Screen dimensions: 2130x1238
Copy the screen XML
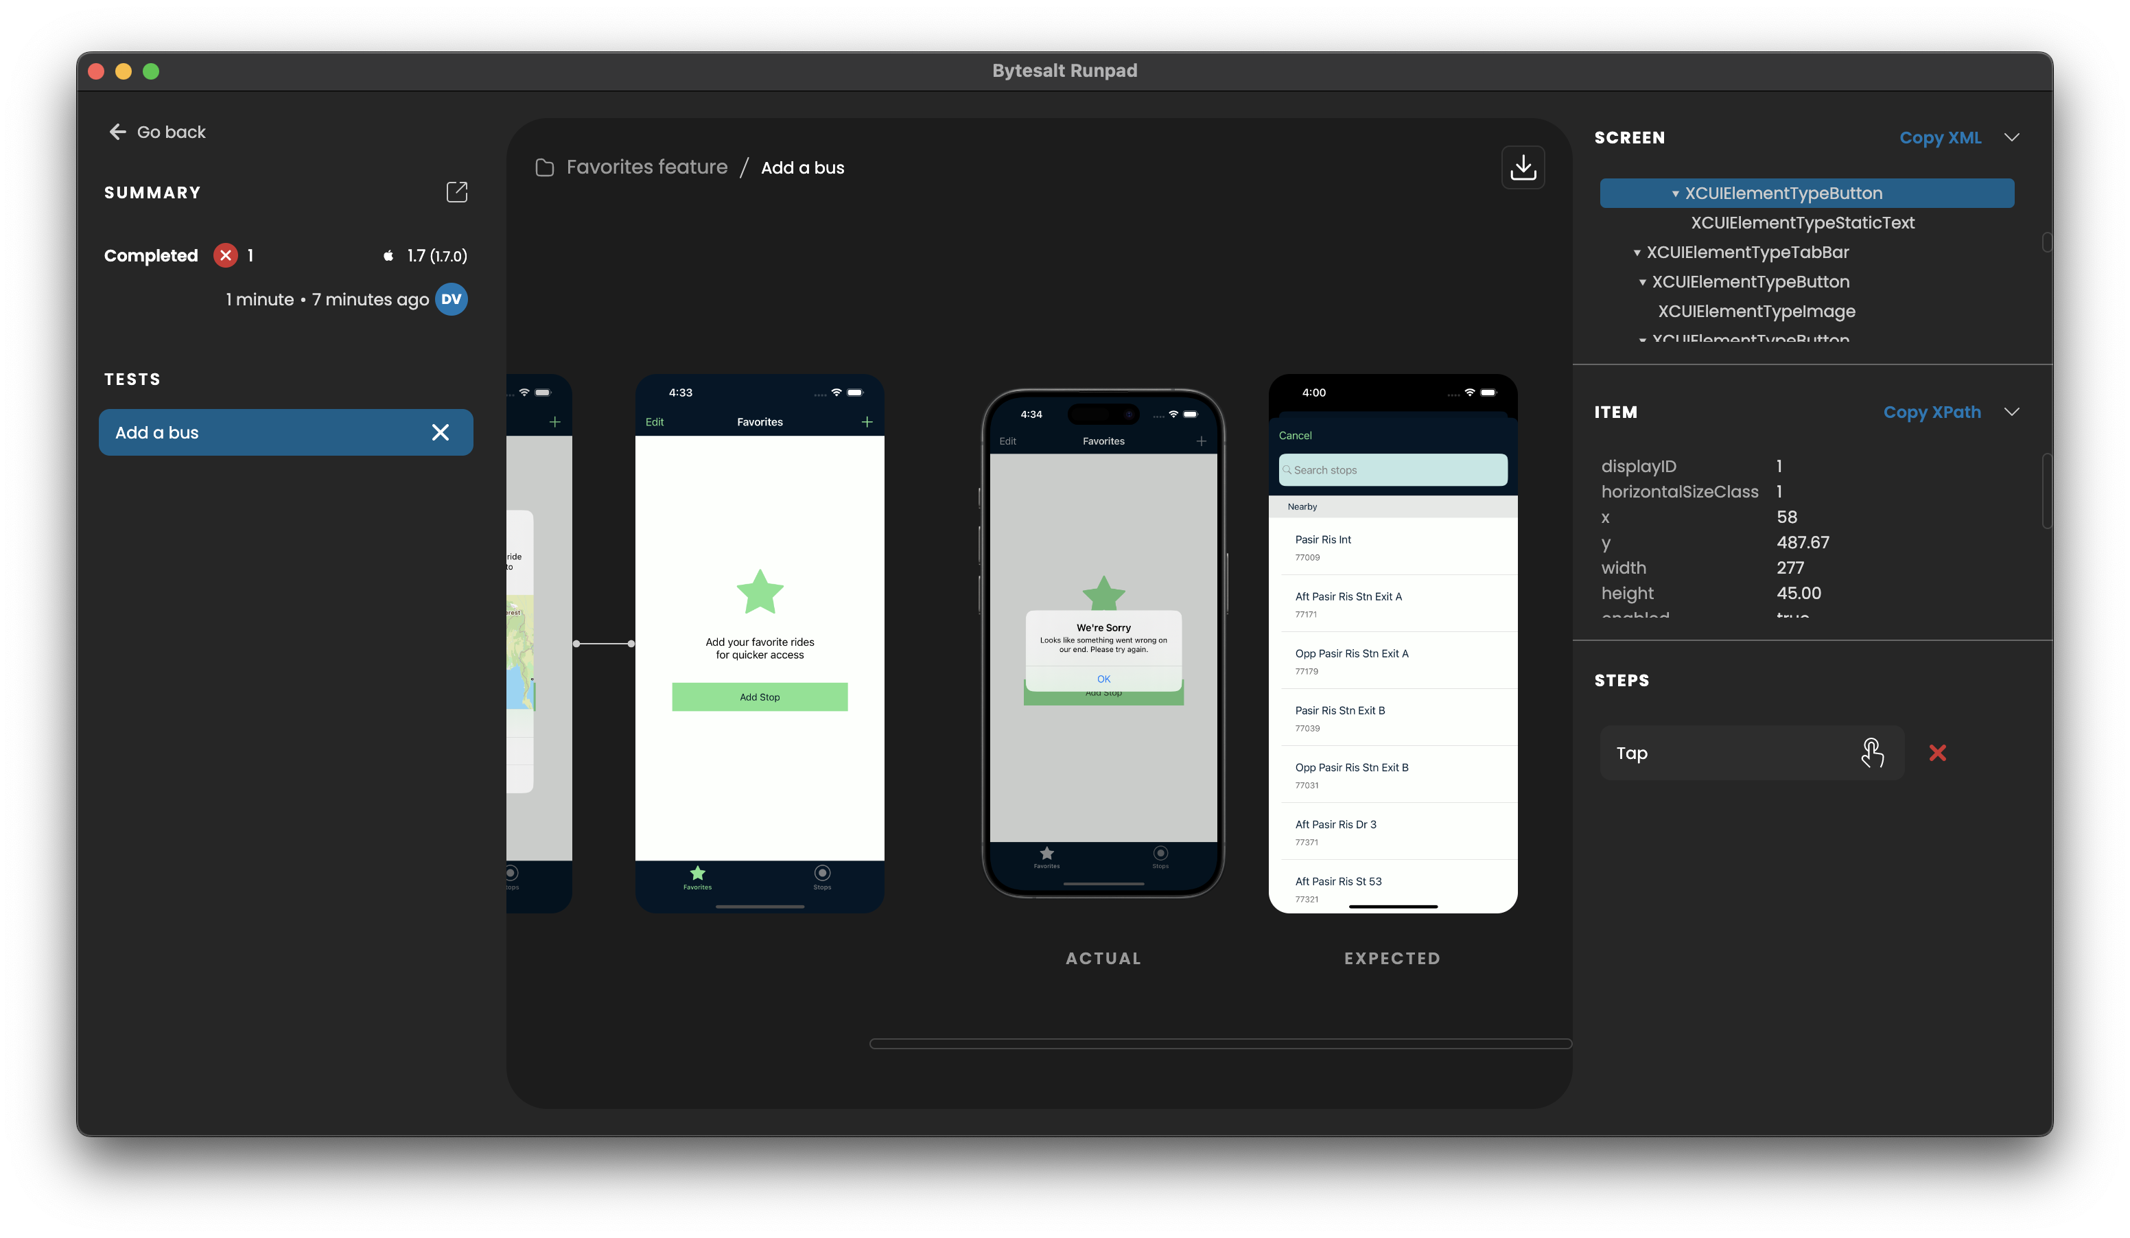tap(1940, 138)
